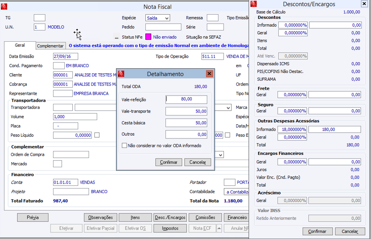
Task: Click the Ordem de Compra field
Action: click(71, 154)
